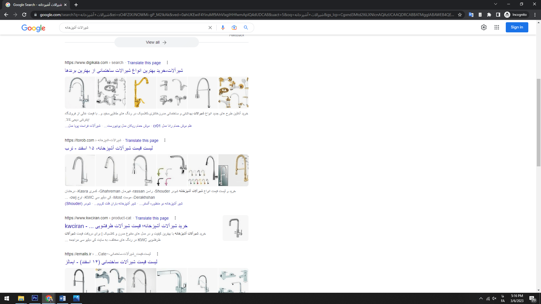The width and height of the screenshot is (541, 304).
Task: Click the muted volume tray icon
Action: [x=494, y=298]
